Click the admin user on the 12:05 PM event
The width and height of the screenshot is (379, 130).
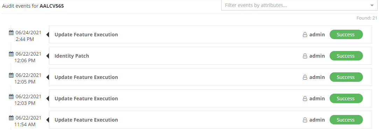click(317, 77)
